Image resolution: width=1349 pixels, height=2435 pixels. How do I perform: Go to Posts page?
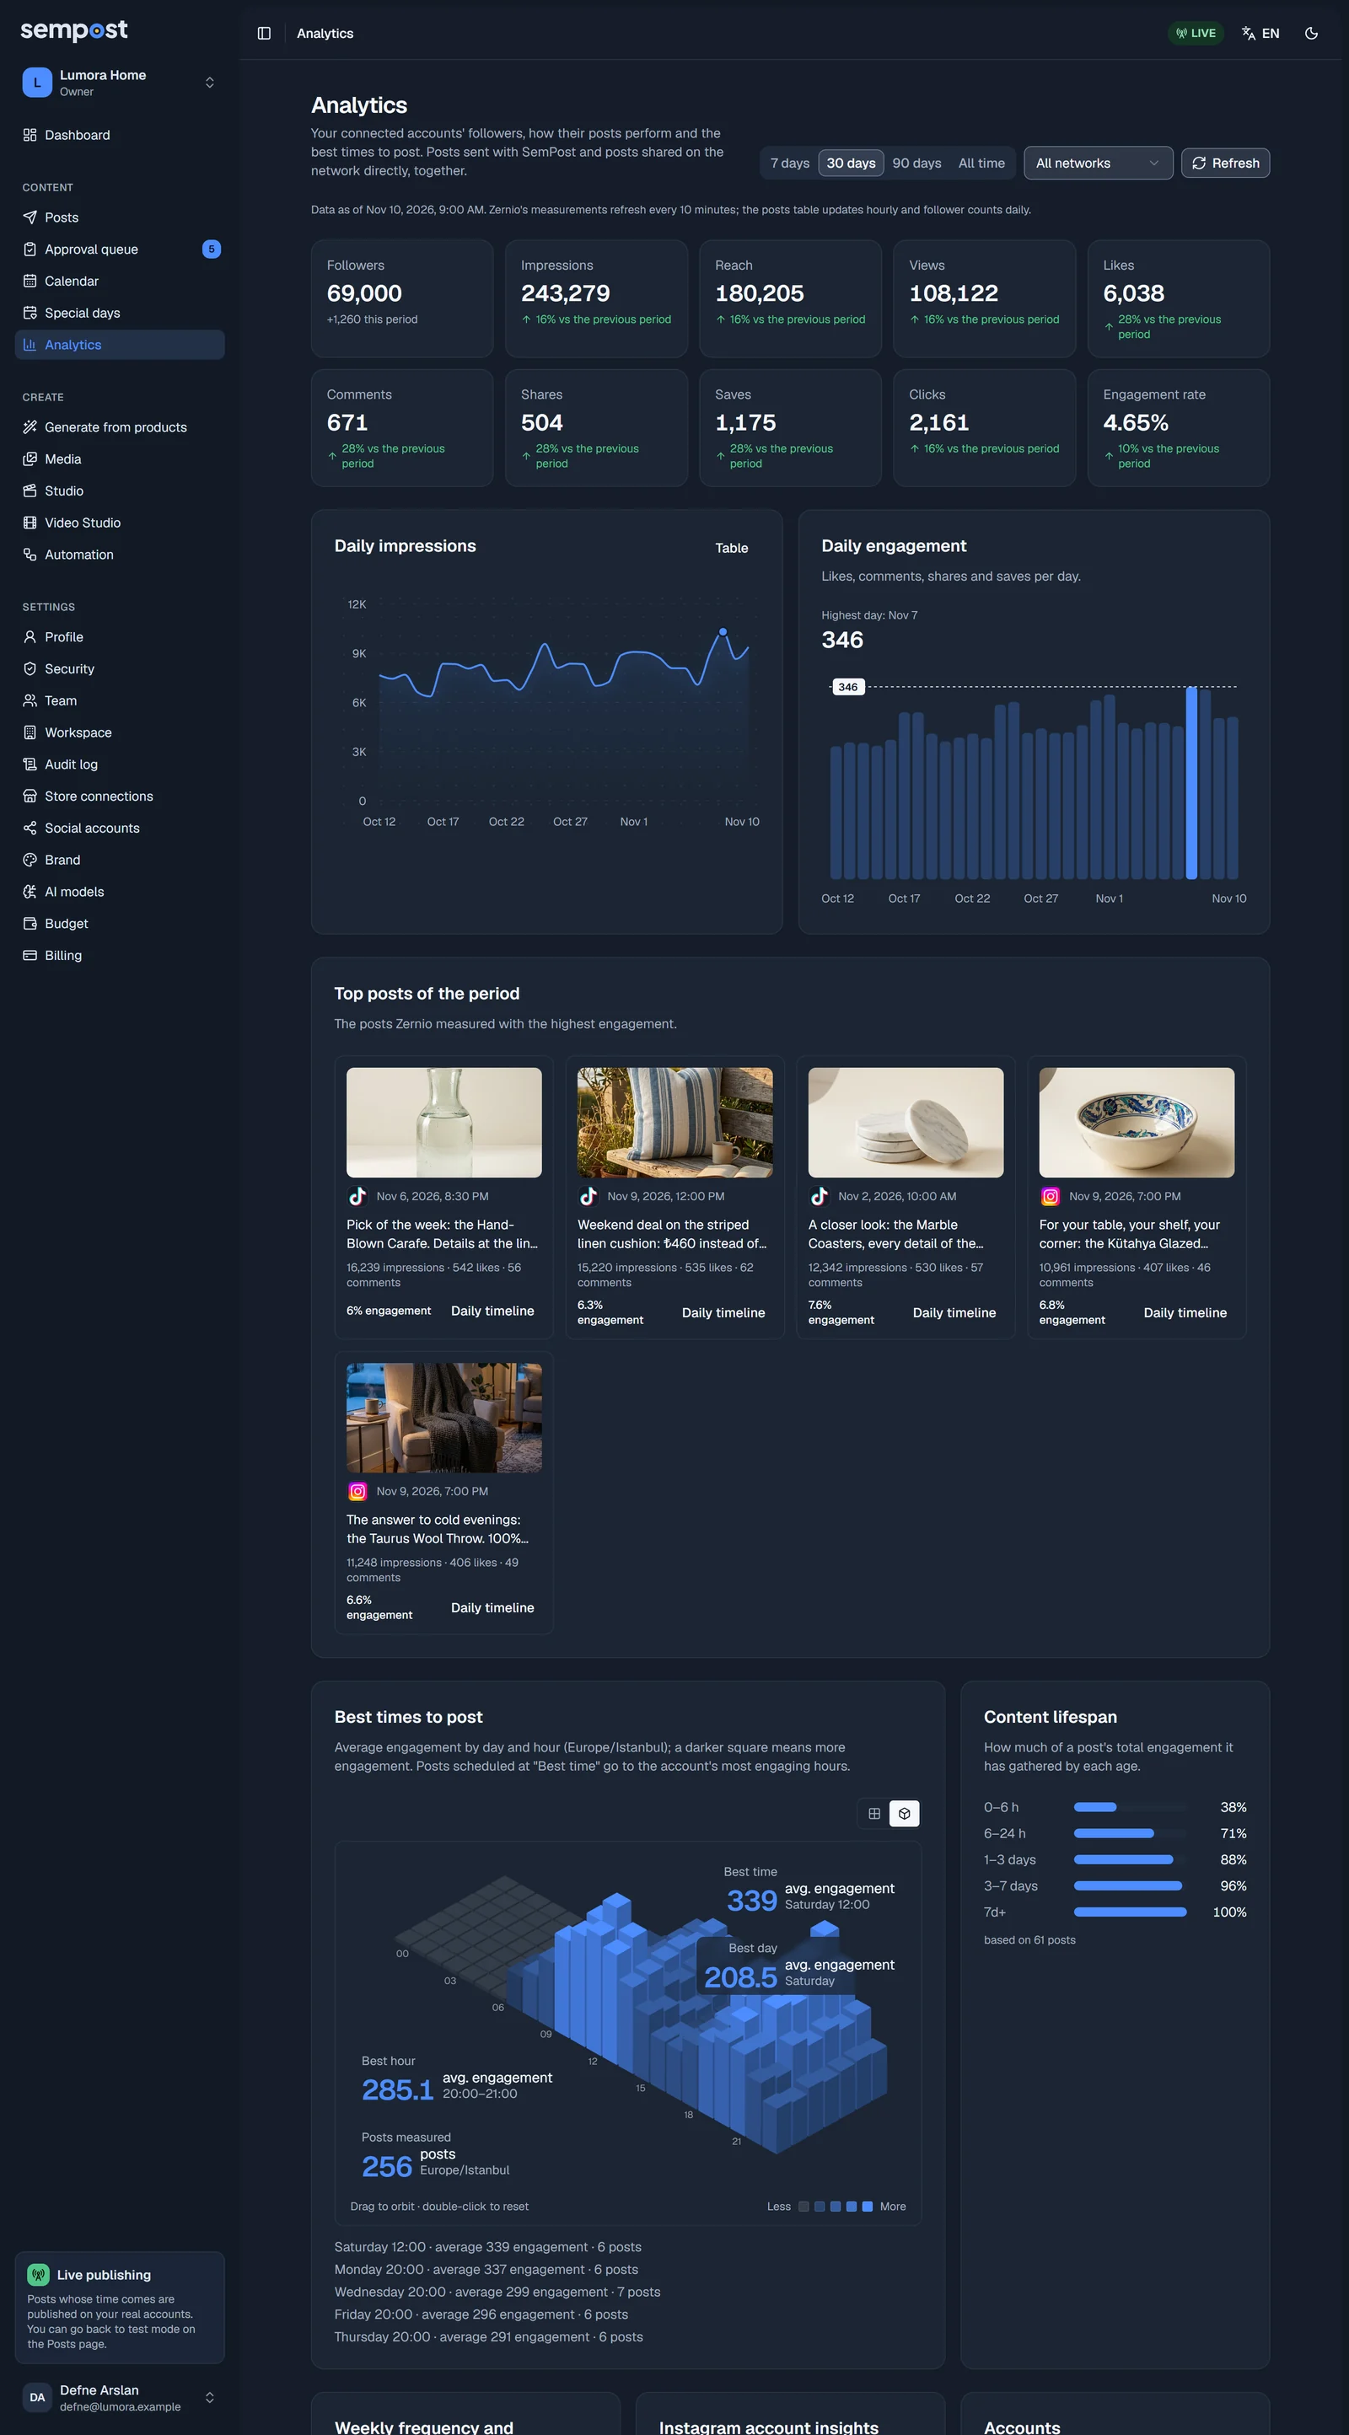[120, 217]
